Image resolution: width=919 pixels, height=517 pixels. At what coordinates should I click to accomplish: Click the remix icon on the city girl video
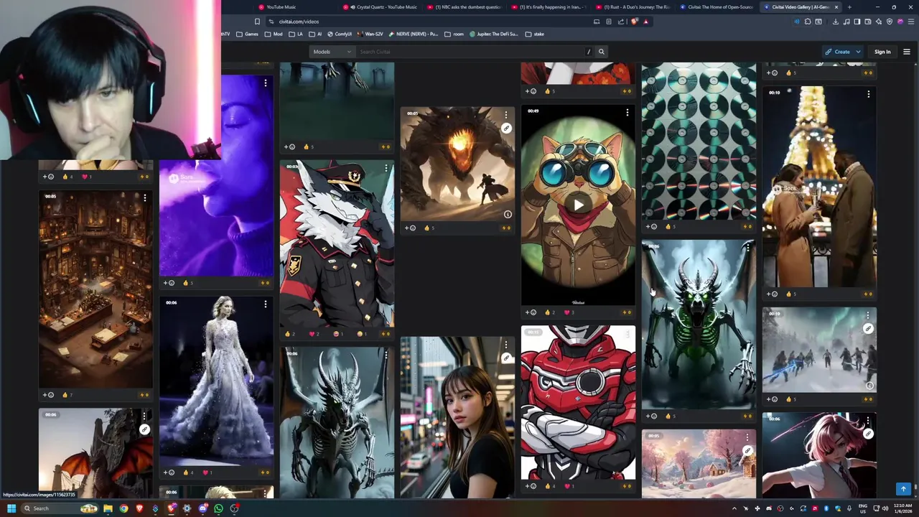(506, 358)
